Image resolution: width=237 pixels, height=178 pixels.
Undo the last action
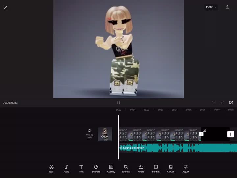click(x=214, y=103)
